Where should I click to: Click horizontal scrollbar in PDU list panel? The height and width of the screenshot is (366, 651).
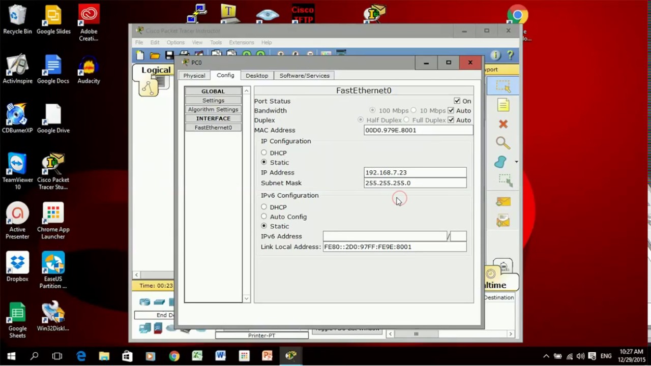pyautogui.click(x=416, y=334)
